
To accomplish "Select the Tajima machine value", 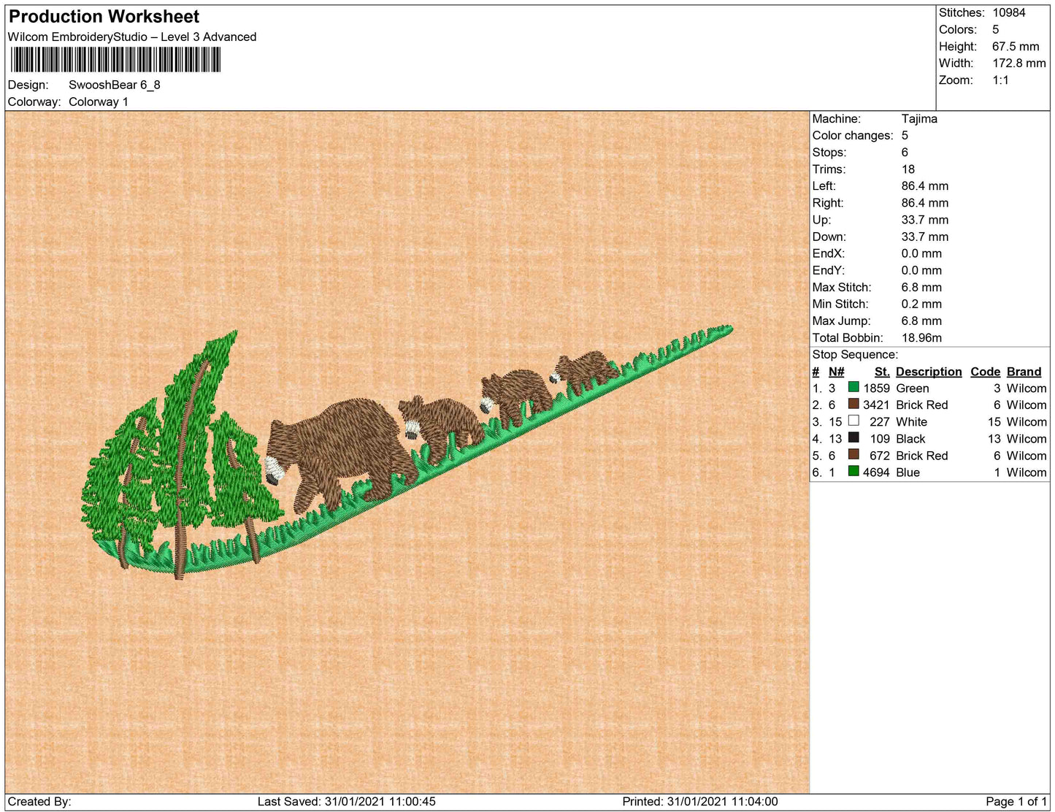I will (918, 118).
